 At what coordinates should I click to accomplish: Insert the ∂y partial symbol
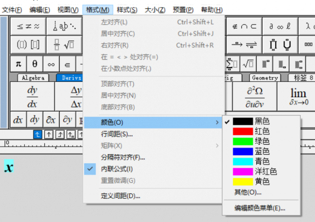(x=68, y=120)
